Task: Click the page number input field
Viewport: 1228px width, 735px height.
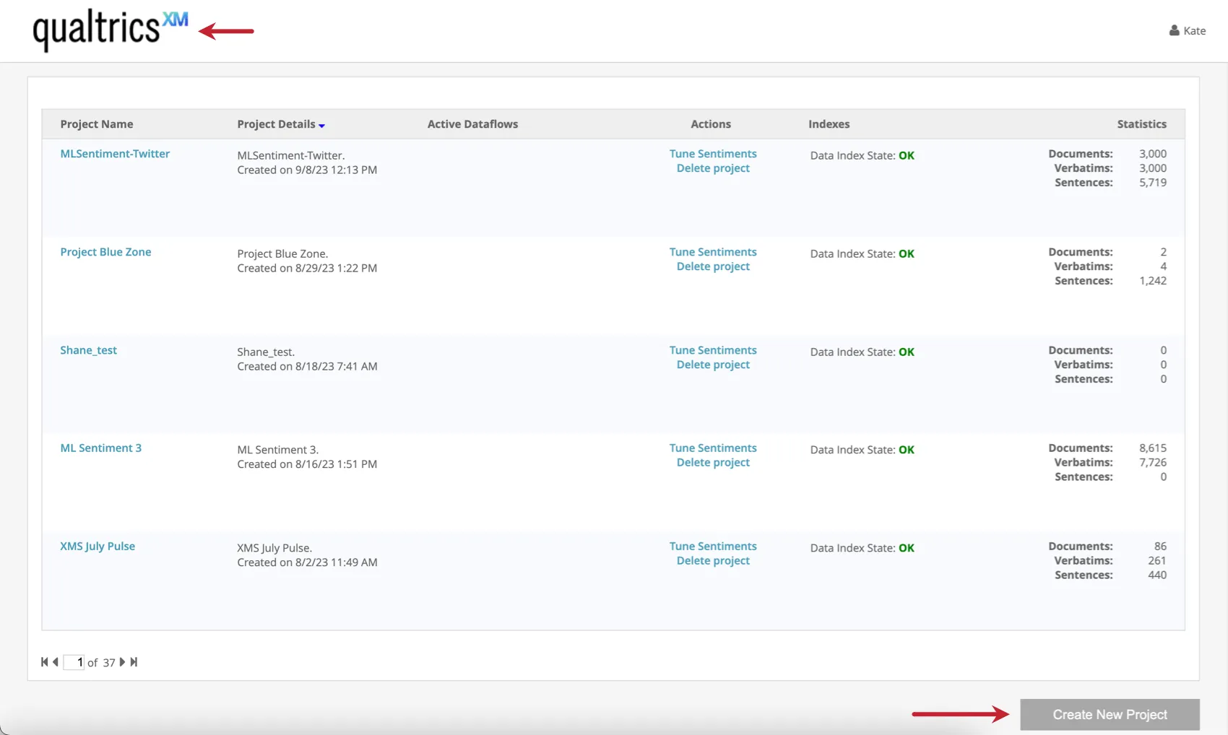Action: point(74,662)
